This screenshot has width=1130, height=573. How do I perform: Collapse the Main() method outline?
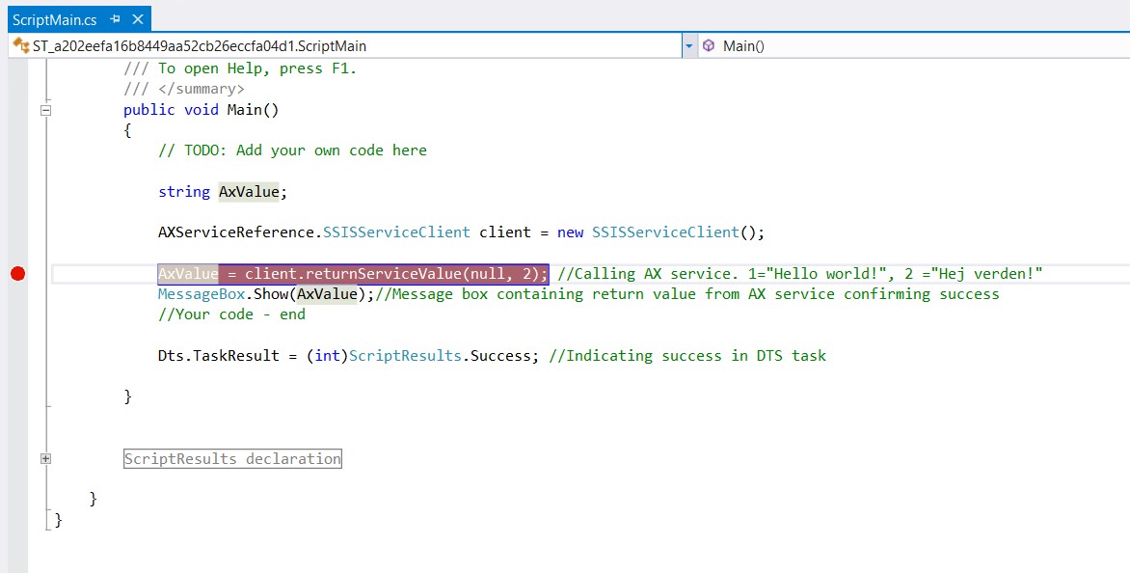[x=45, y=110]
